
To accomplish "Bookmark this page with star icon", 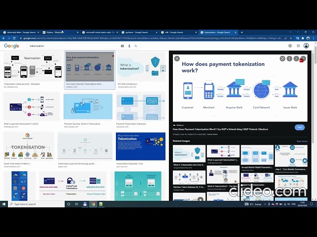I will [x=291, y=38].
